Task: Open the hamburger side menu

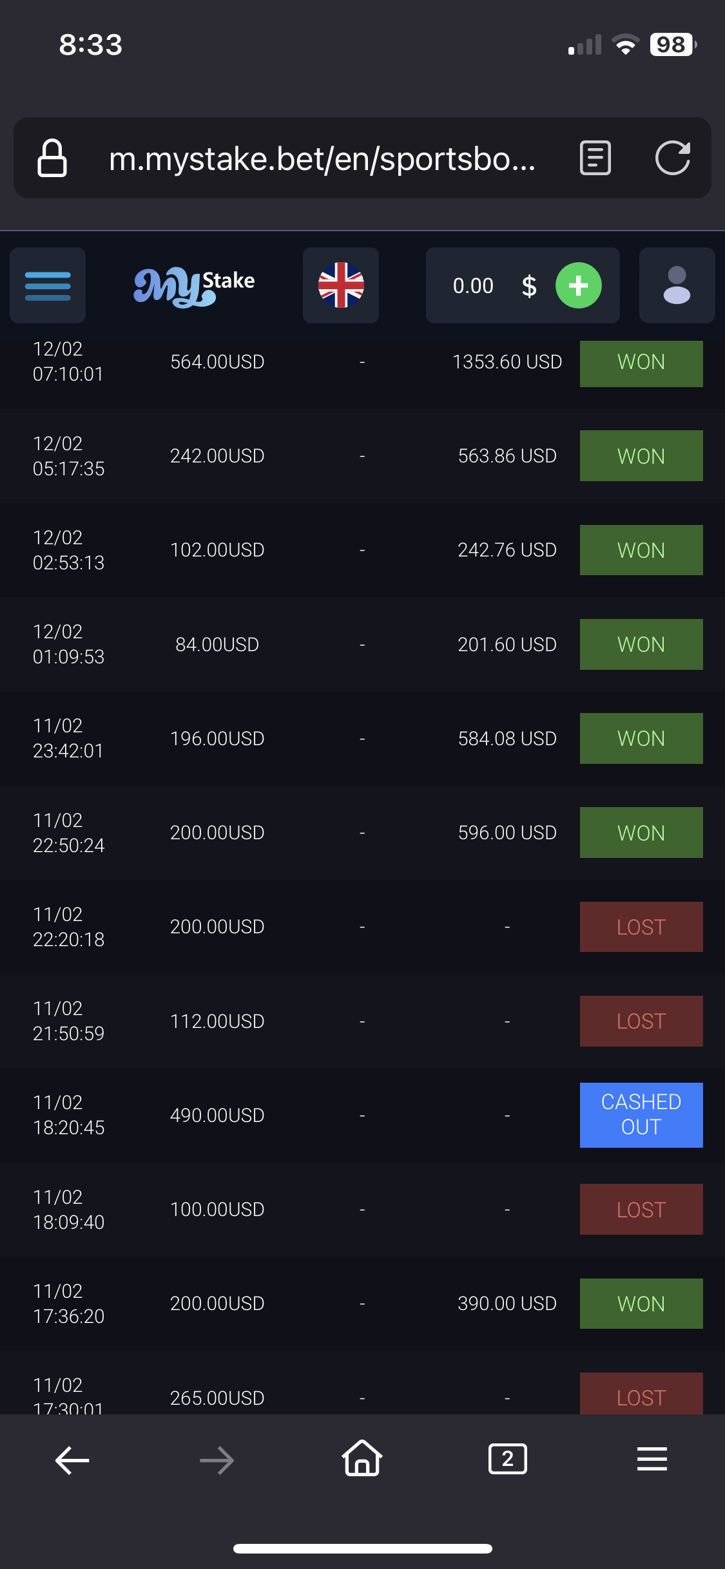Action: click(48, 285)
